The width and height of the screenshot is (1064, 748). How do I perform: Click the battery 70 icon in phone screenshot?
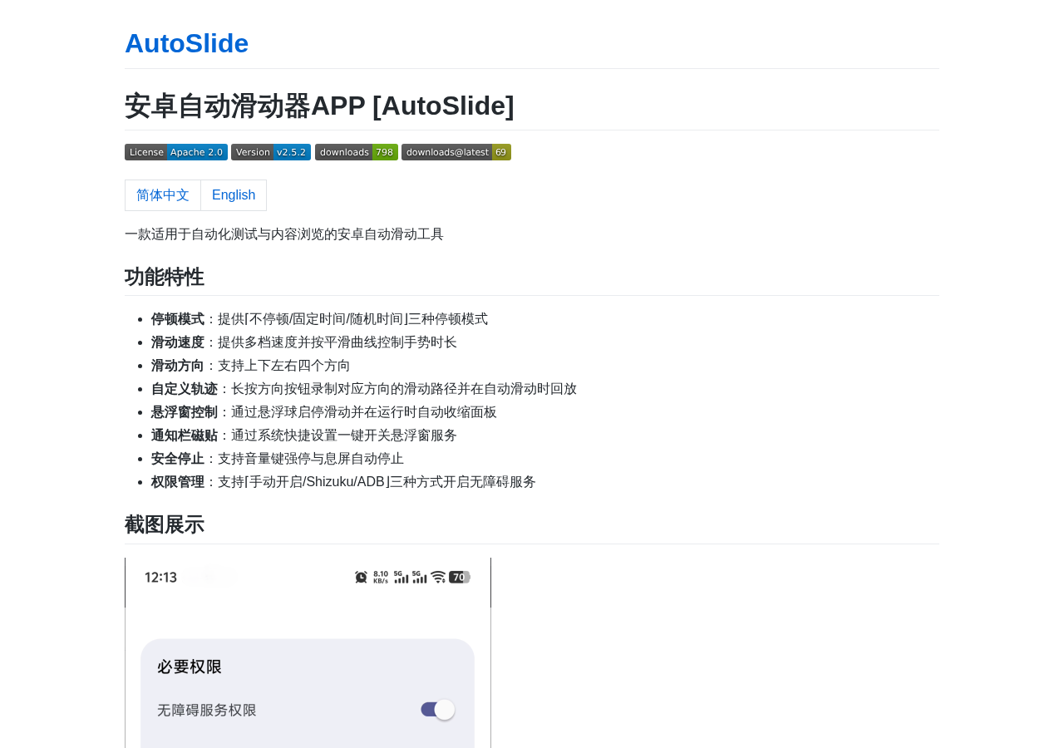point(460,577)
